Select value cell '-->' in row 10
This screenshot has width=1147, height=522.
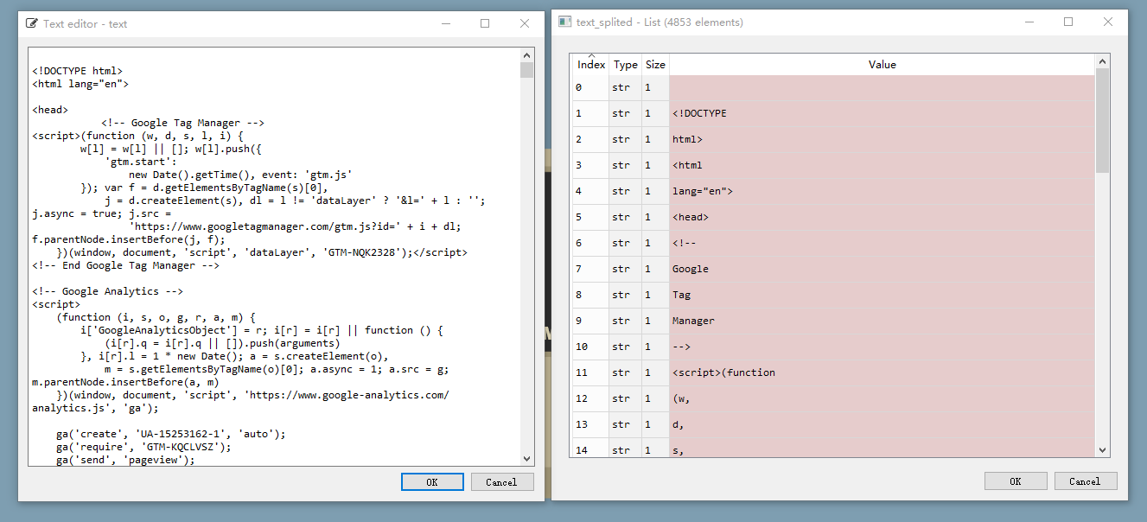tap(882, 347)
